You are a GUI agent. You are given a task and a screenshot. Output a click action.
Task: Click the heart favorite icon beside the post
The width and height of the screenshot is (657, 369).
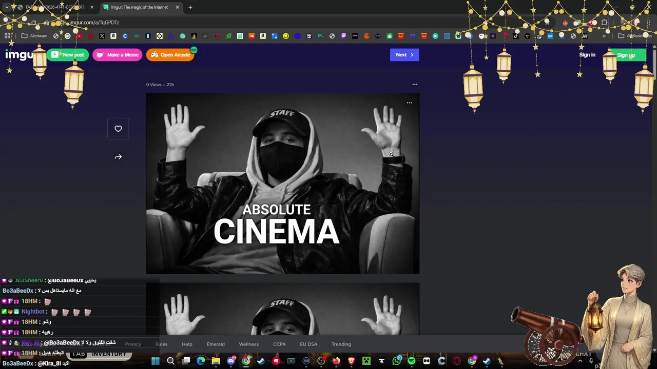coord(118,129)
